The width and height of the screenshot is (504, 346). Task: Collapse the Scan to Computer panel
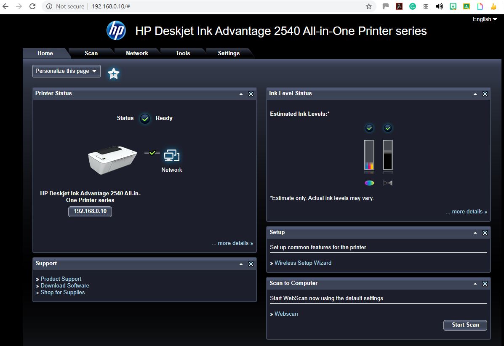475,284
